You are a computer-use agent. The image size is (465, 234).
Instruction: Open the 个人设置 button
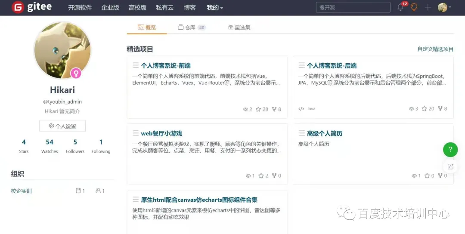pos(62,126)
